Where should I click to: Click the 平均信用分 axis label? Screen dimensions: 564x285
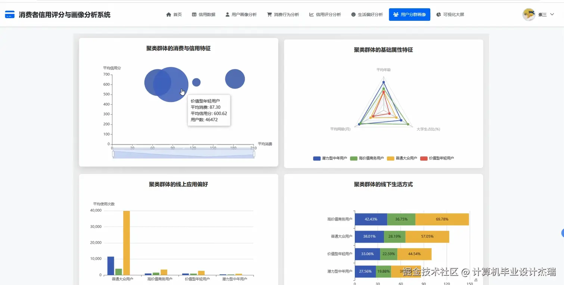pyautogui.click(x=112, y=68)
